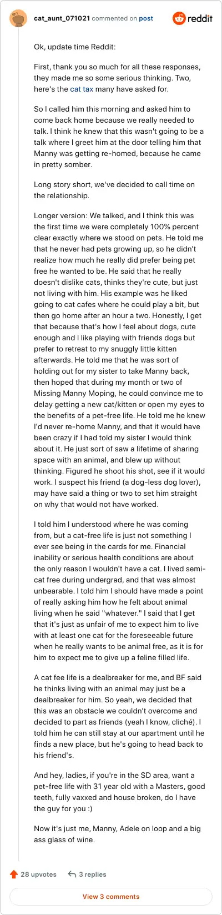
Task: Click the reply arrow icon
Action: (x=72, y=874)
